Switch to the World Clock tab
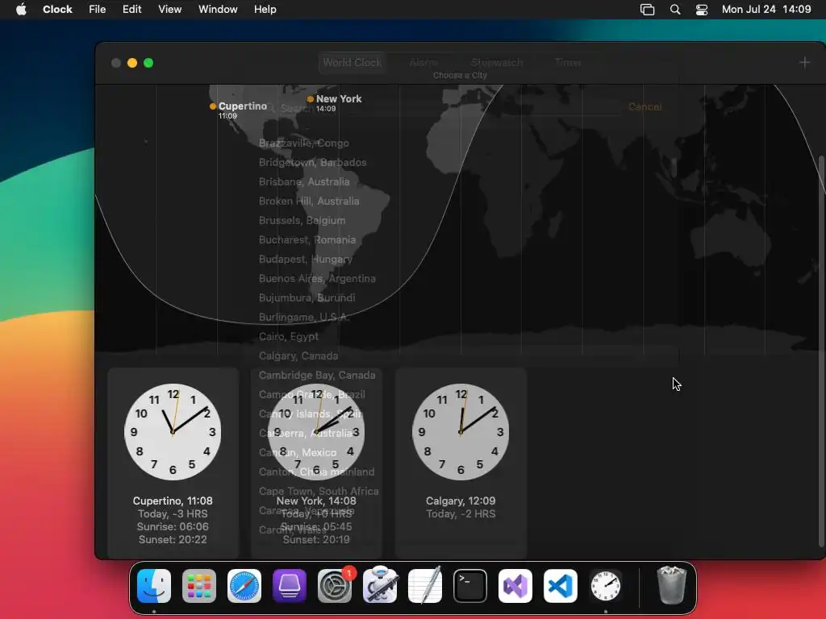The height and width of the screenshot is (619, 826). coord(352,63)
